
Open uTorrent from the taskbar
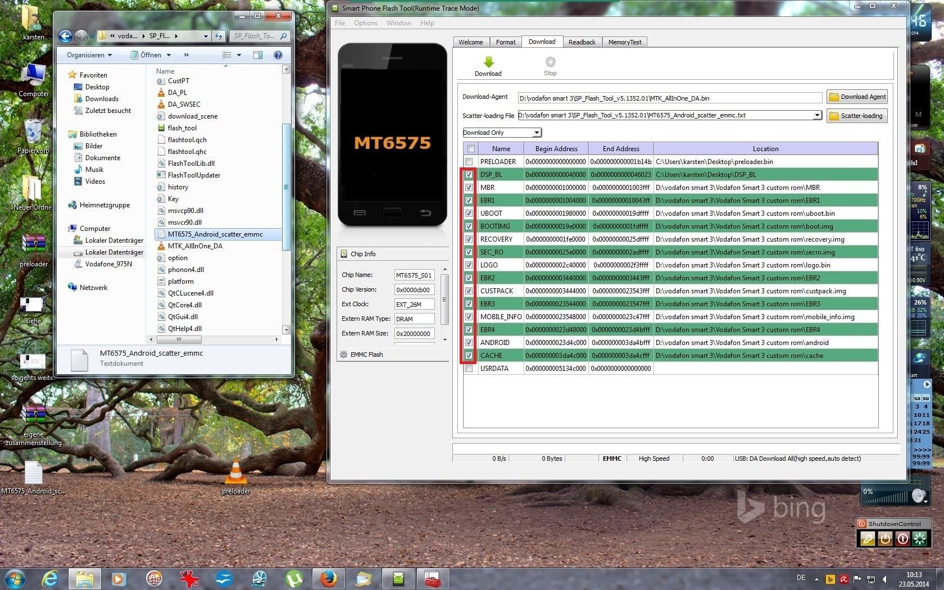[293, 578]
